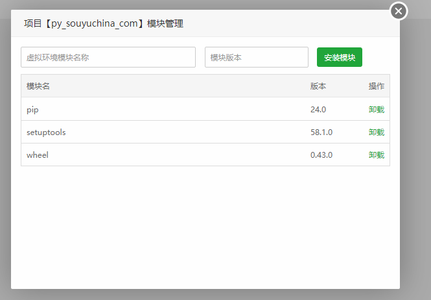This screenshot has width=431, height=300.
Task: Click version value 0.43.0
Action: click(321, 155)
